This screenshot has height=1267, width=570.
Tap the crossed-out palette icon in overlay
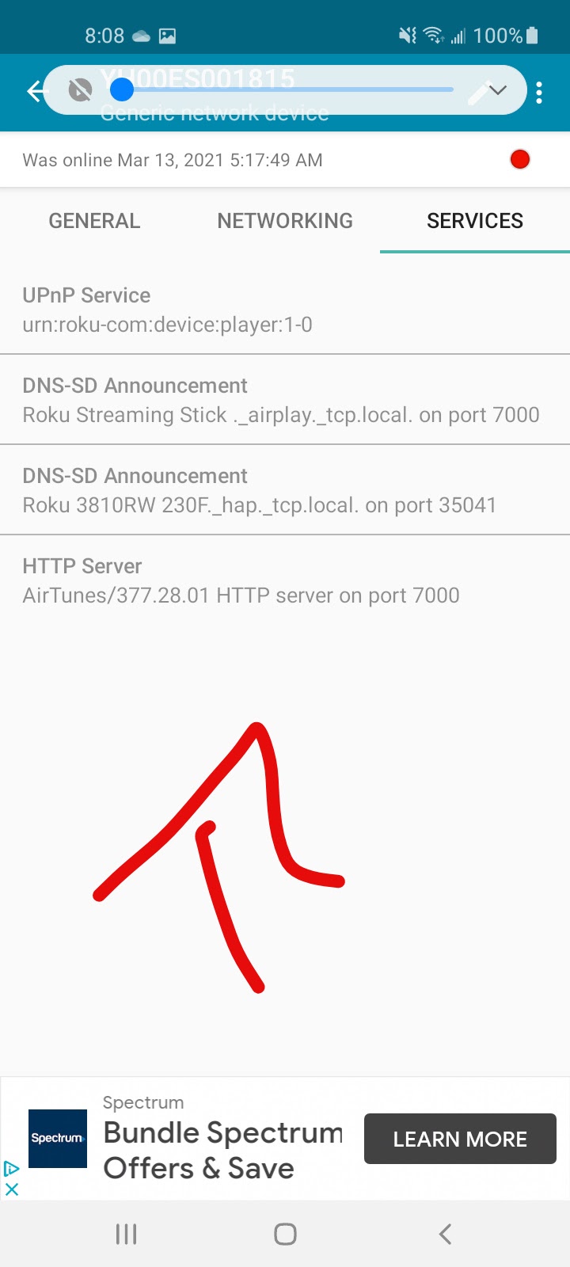79,91
